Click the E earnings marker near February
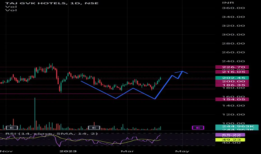Screen dimensions: 261x154 (94, 128)
